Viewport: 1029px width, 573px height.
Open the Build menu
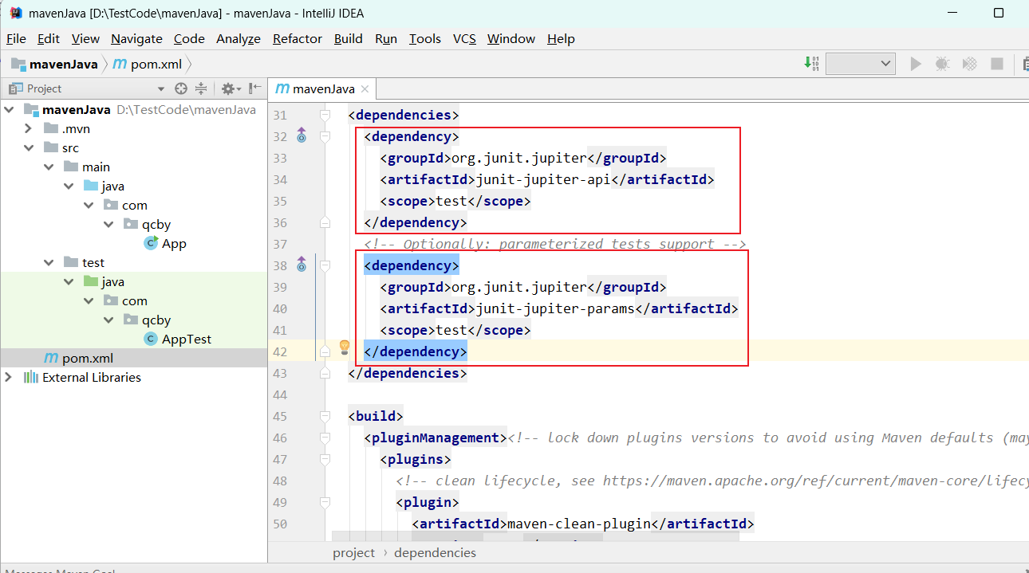pos(349,38)
